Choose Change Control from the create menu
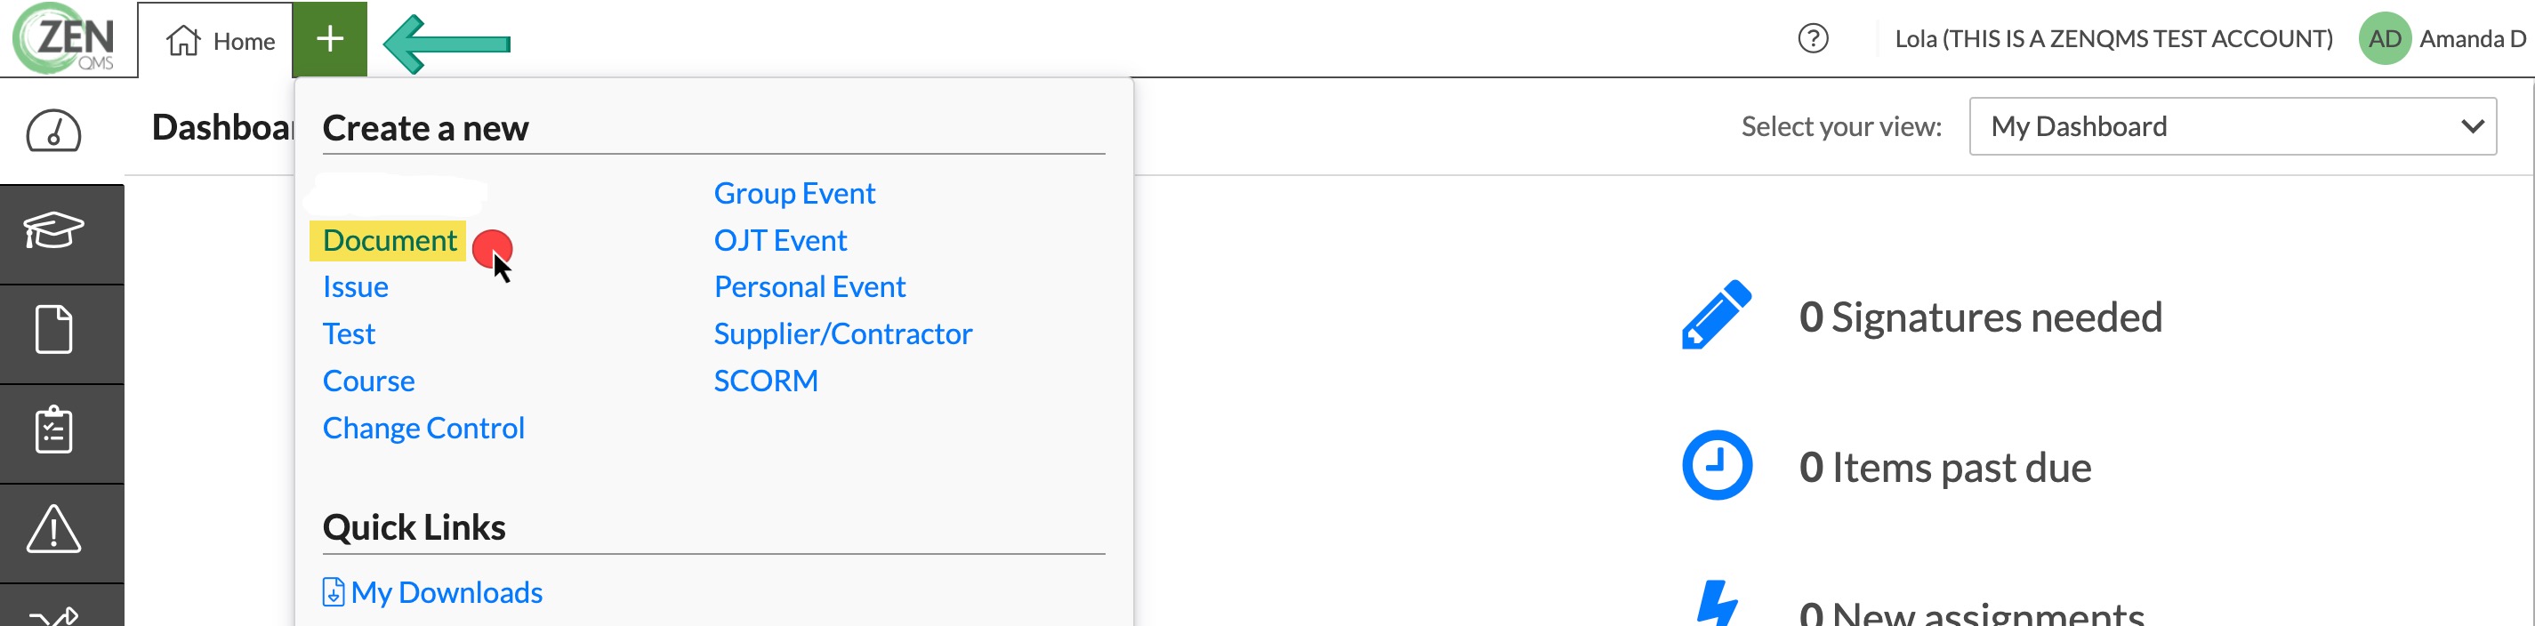The width and height of the screenshot is (2535, 626). (x=423, y=429)
